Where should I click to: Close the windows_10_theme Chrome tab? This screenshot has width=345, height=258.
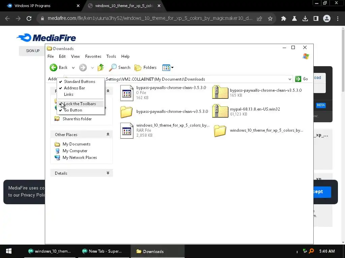(x=159, y=6)
